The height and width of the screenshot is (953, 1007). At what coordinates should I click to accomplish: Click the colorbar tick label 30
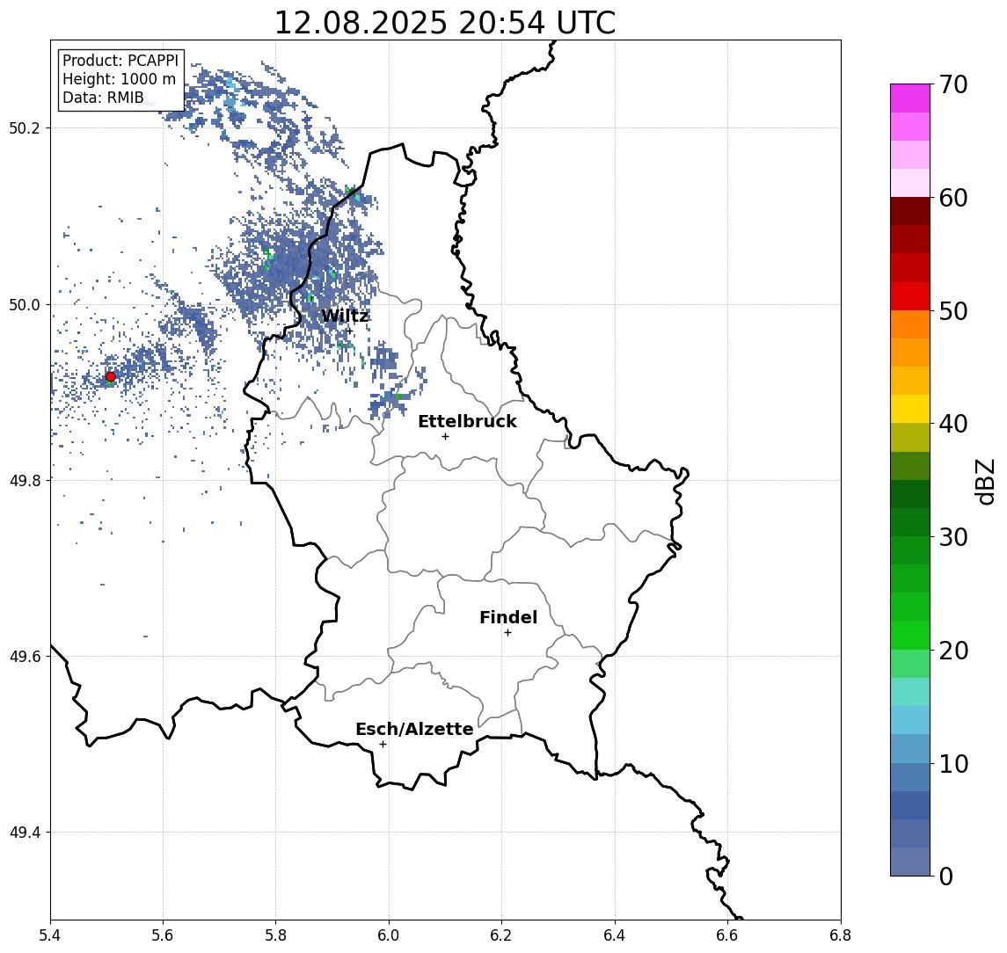pyautogui.click(x=953, y=537)
